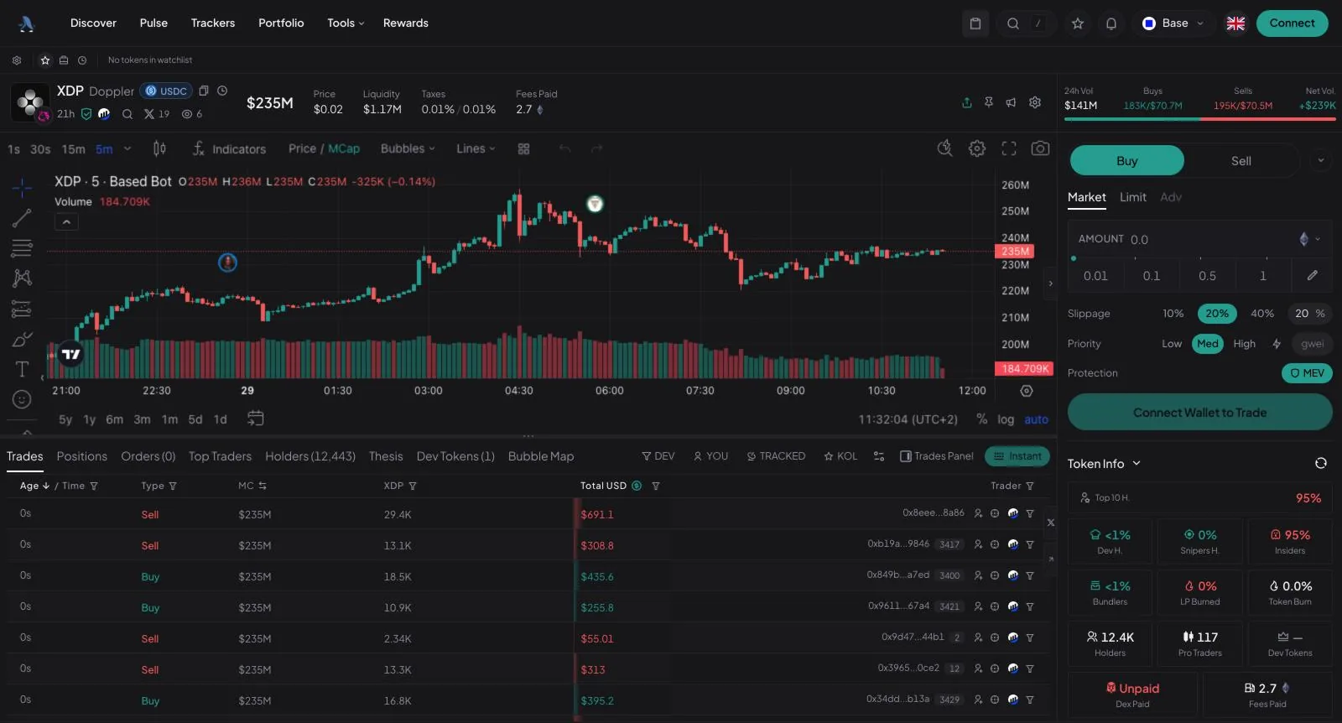Screen dimensions: 1342x723
Task: Switch to the Holders tab
Action: 310,456
